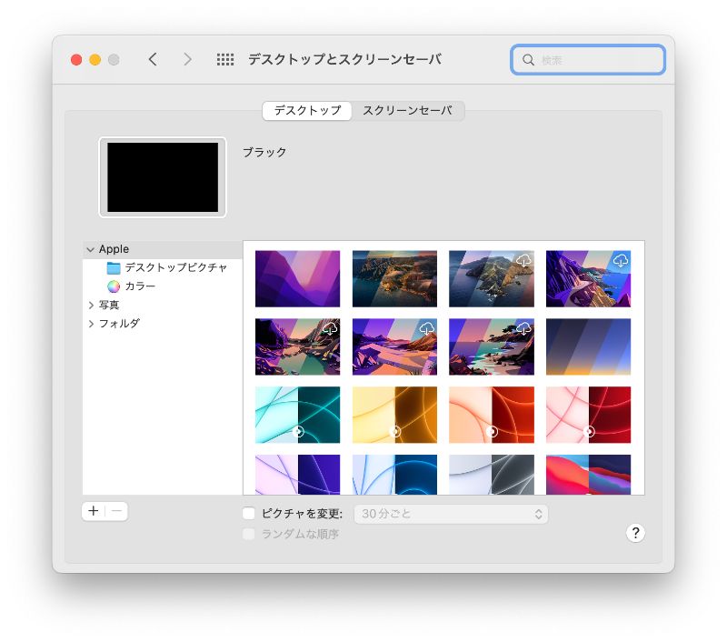Image resolution: width=727 pixels, height=642 pixels.
Task: Expand the 写真 section
Action: 91,305
